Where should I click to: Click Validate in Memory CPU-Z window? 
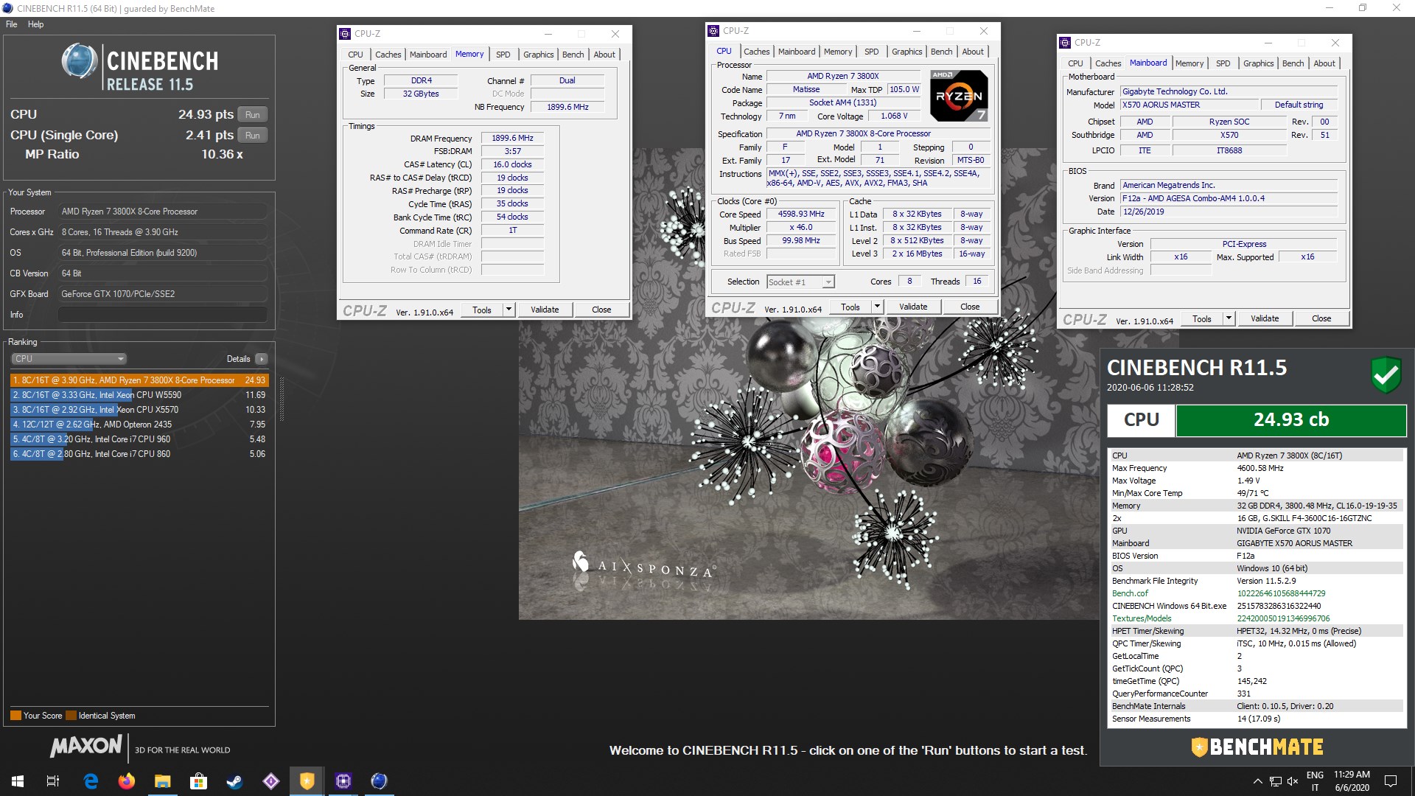click(545, 310)
